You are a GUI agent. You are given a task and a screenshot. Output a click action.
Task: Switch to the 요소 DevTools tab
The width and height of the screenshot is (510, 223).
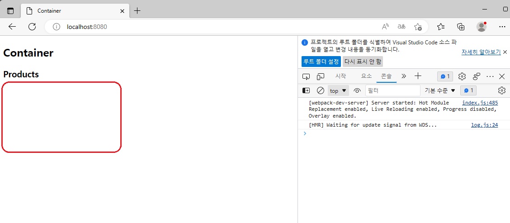tap(366, 76)
